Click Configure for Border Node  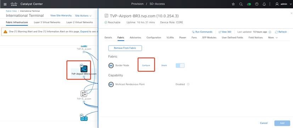click(x=146, y=66)
